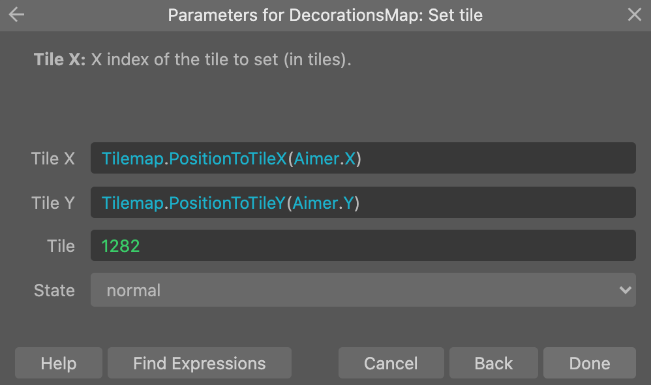Confirm parameters with Done
This screenshot has width=651, height=385.
[590, 363]
